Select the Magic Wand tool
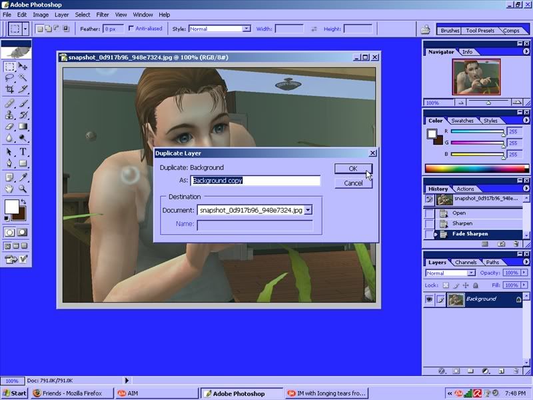The height and width of the screenshot is (400, 533). pos(23,78)
